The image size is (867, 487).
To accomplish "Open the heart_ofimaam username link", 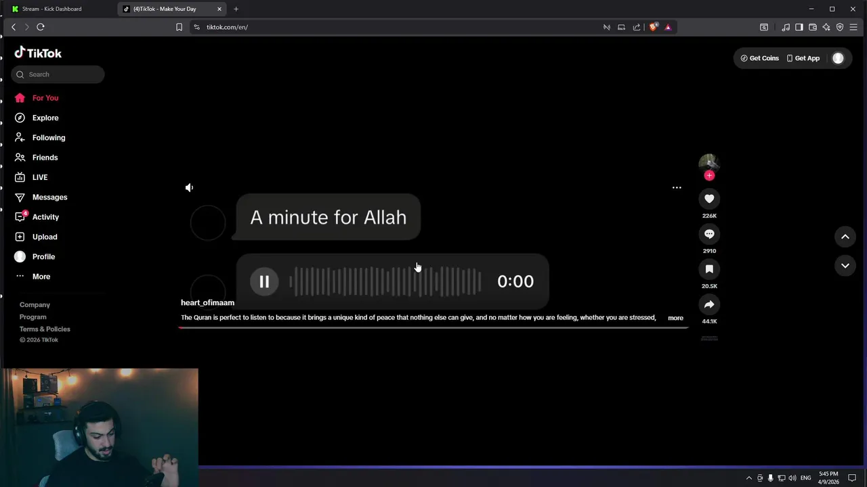I will (207, 303).
